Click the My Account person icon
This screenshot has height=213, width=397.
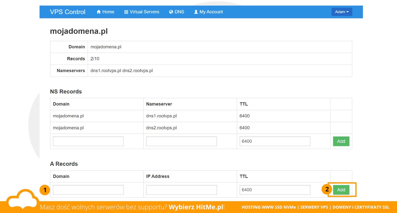[196, 12]
